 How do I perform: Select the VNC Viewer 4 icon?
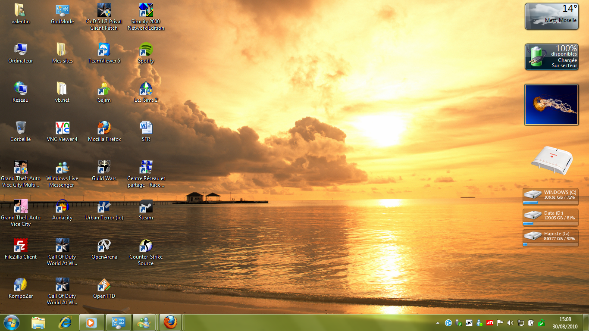click(63, 128)
